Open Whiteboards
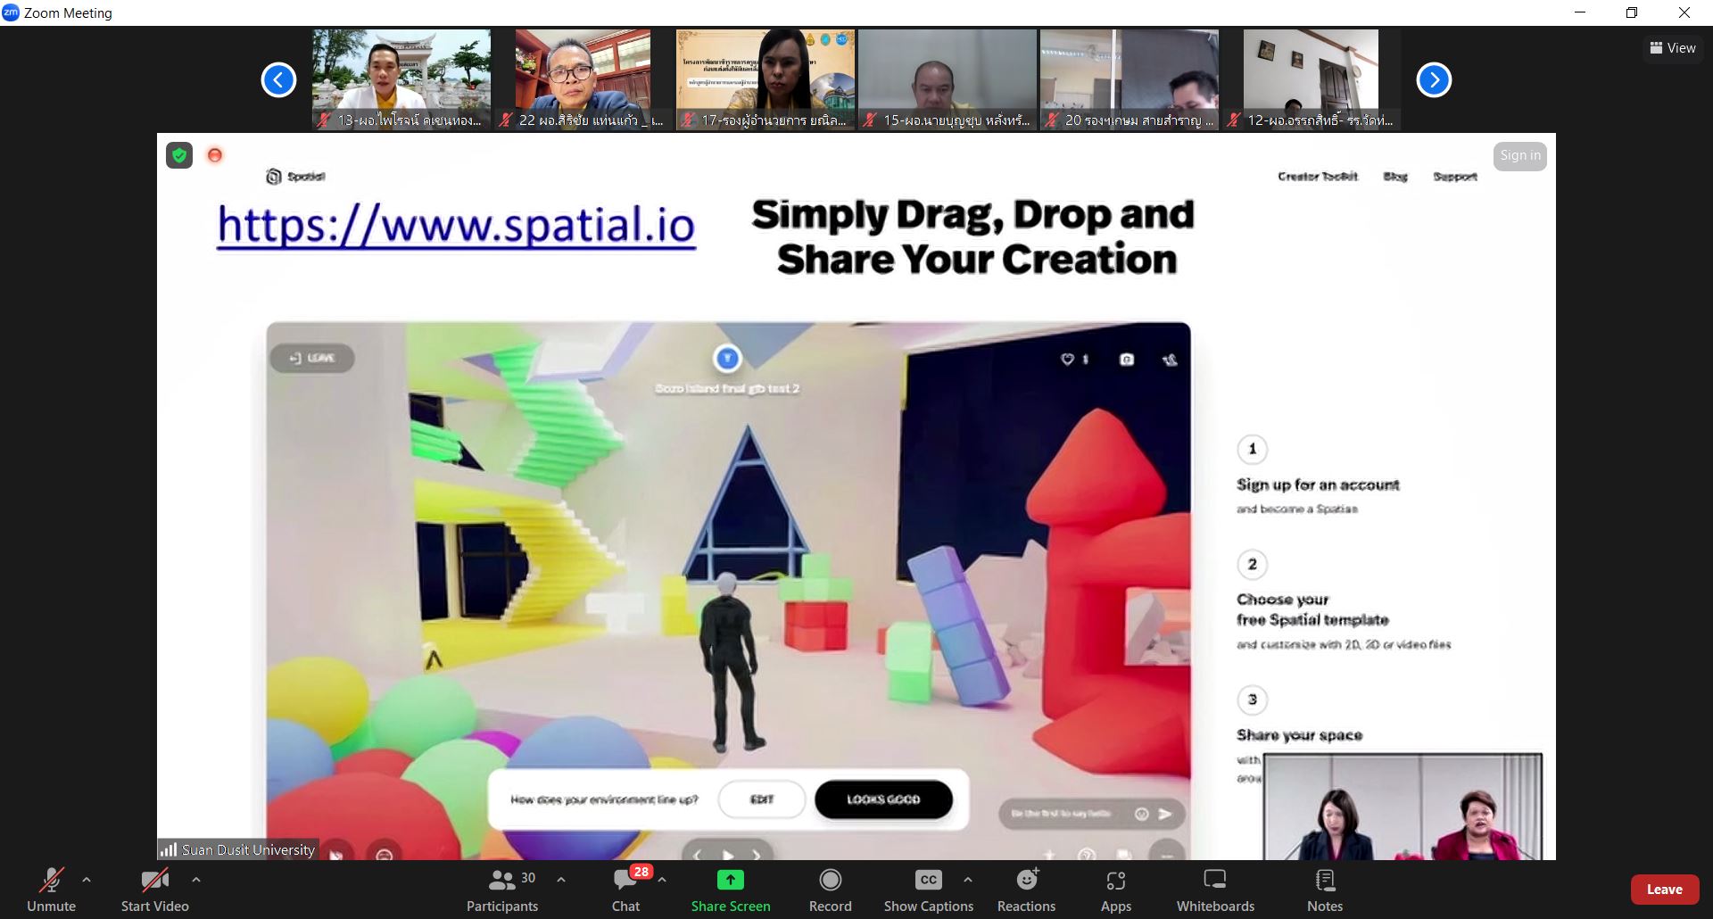This screenshot has height=919, width=1713. [x=1215, y=890]
